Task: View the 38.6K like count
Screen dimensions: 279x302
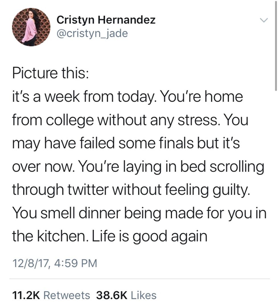Action: tap(111, 295)
